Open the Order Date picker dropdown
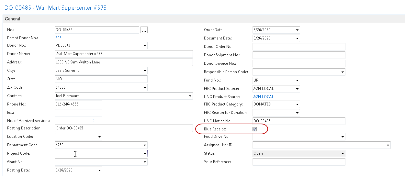Screen dimensions: 405x176 pos(297,30)
